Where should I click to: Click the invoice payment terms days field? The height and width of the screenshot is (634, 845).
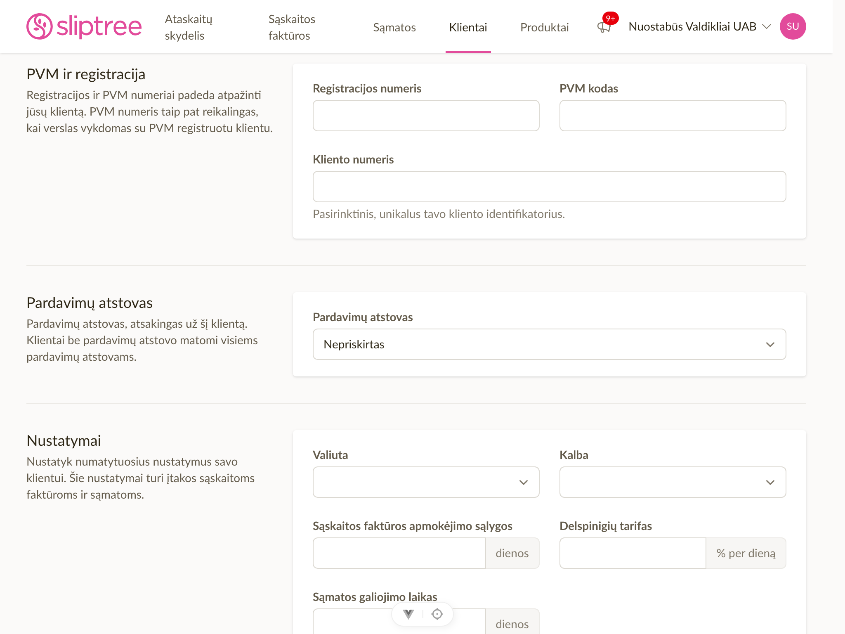point(399,553)
